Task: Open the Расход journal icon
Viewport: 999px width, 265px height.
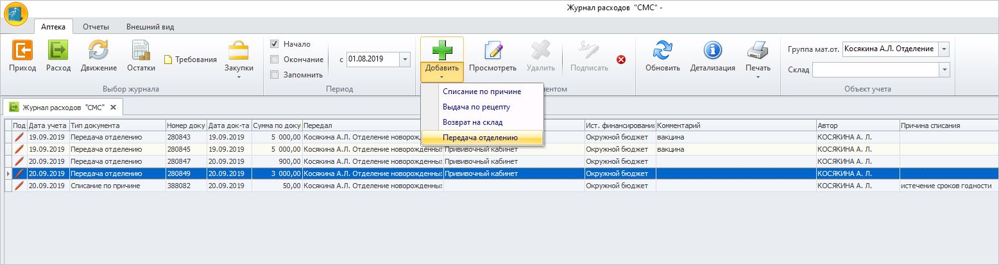Action: pos(58,51)
